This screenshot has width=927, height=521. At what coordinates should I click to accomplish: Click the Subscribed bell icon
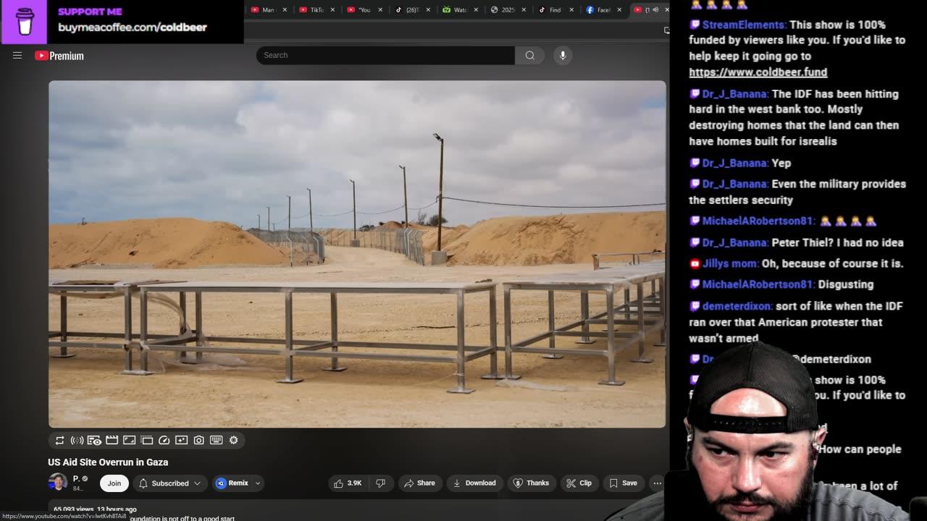(143, 483)
